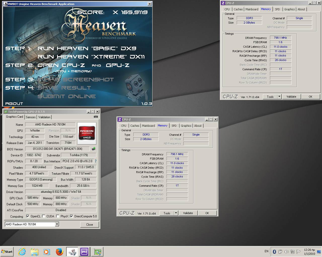The height and width of the screenshot is (257, 322).
Task: Launch Firefox from the taskbar
Action: point(59,252)
